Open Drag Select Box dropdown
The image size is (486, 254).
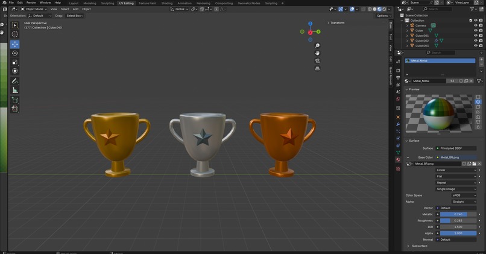click(75, 16)
